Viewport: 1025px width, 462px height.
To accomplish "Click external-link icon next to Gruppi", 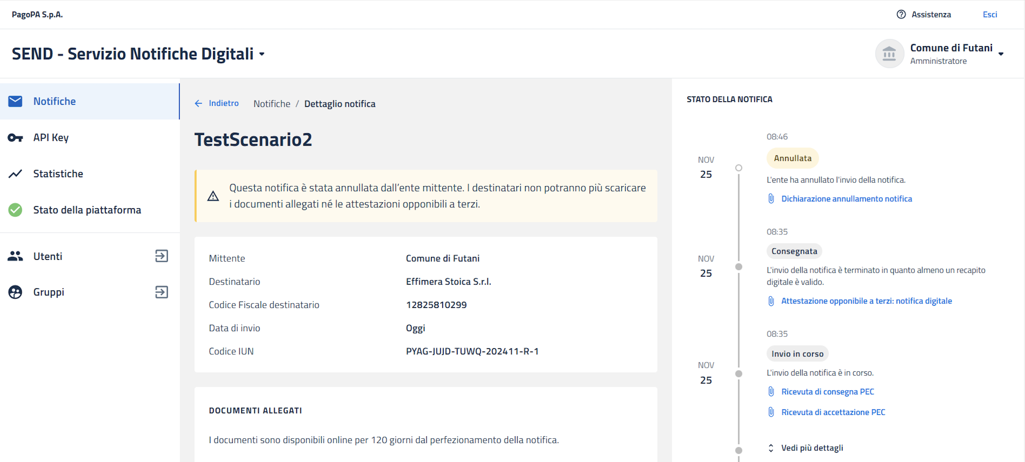I will [x=162, y=292].
